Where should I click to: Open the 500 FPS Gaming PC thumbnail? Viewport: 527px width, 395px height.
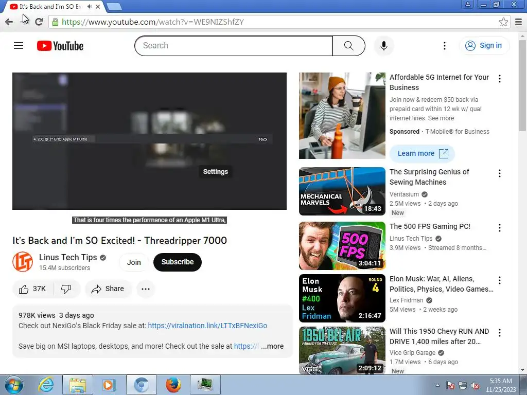[x=342, y=245]
